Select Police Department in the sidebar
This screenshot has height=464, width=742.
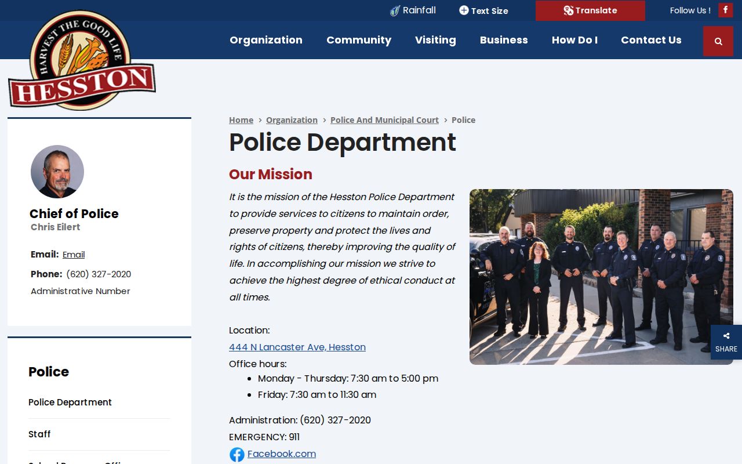[x=70, y=403]
